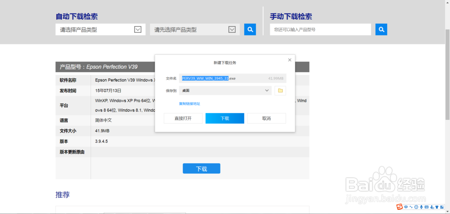This screenshot has width=450, height=214.
Task: Open 请先选择产品类型 dropdown
Action: click(194, 30)
